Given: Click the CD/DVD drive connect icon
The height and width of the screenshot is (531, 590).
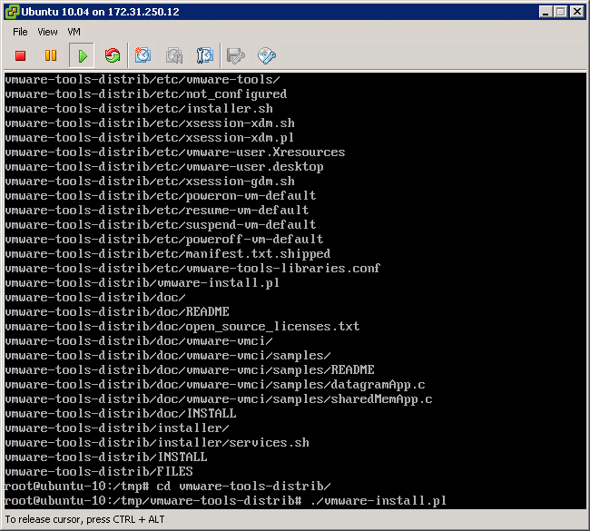Looking at the screenshot, I should click(x=266, y=55).
